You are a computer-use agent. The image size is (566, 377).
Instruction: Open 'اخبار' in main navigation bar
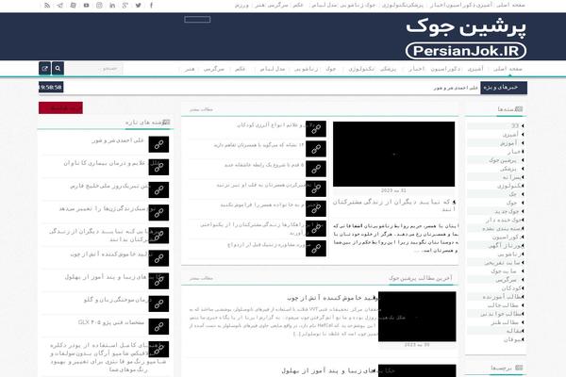(x=416, y=69)
